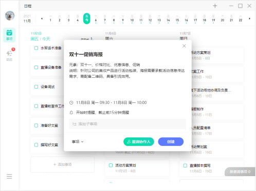
Task: Click the 周五 今天 column header
Action: (41, 36)
